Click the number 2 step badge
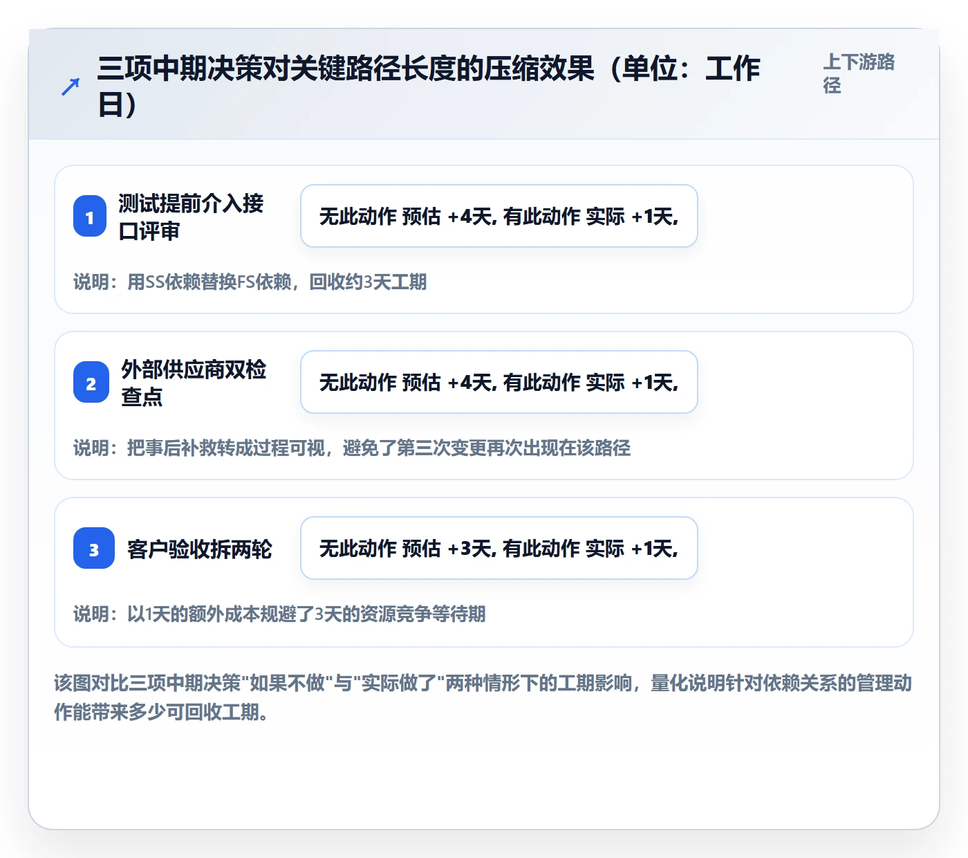Screen dimensions: 968x858 pyautogui.click(x=91, y=383)
